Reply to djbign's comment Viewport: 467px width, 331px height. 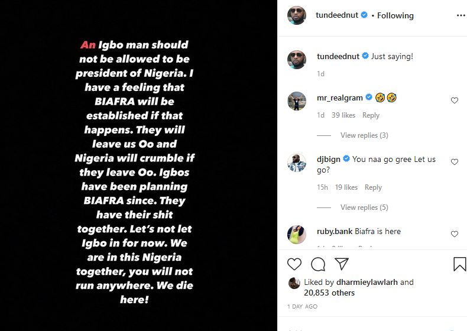pos(373,187)
